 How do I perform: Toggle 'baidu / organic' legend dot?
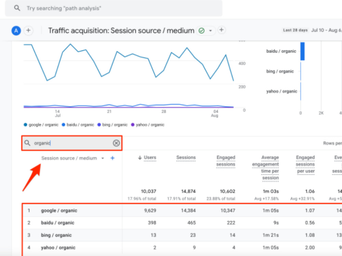click(x=64, y=125)
